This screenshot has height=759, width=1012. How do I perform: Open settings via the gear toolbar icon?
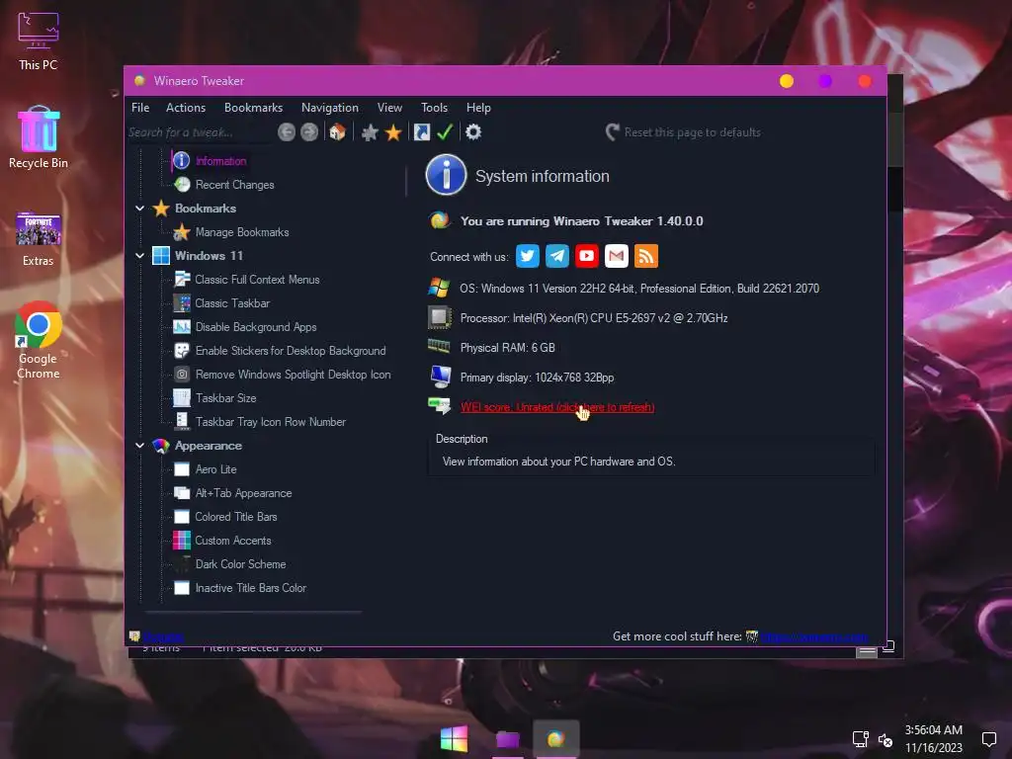tap(473, 132)
